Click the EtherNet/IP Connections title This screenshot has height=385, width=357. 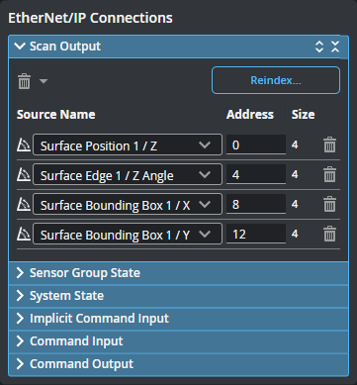90,18
